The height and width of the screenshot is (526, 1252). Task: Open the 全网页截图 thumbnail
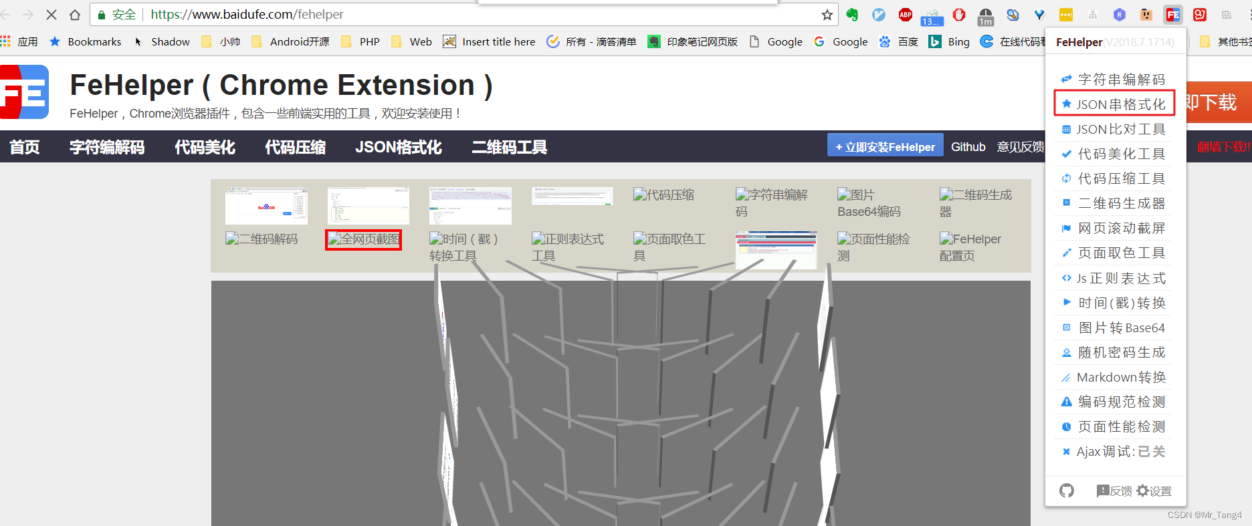tap(363, 239)
